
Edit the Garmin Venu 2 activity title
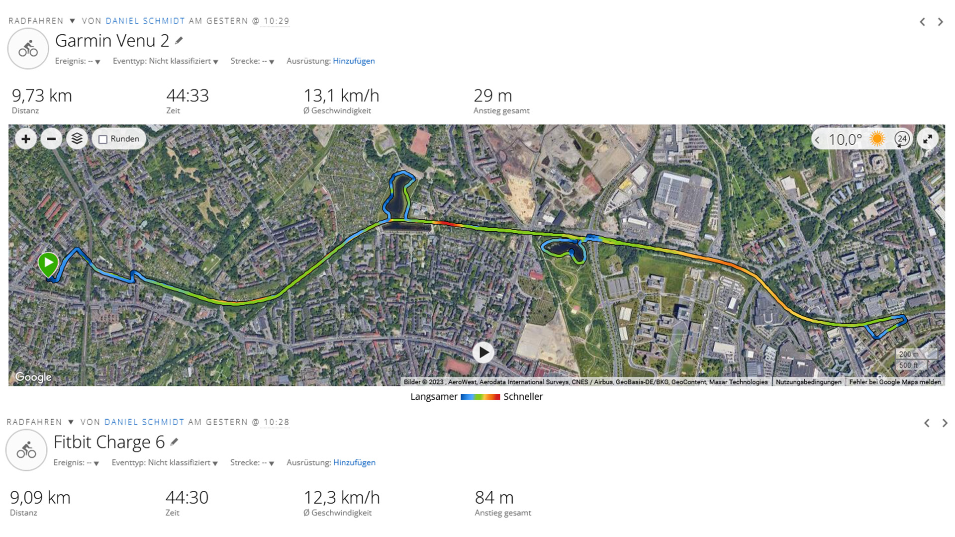pos(179,41)
